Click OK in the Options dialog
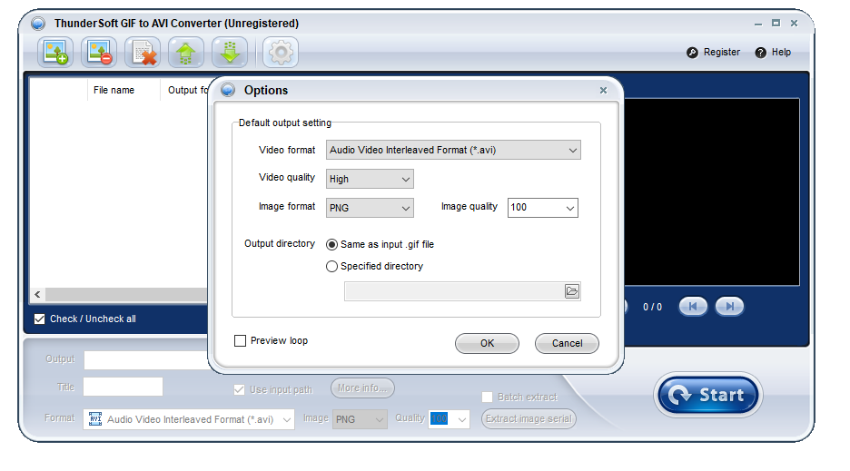The width and height of the screenshot is (850, 471). [x=487, y=343]
